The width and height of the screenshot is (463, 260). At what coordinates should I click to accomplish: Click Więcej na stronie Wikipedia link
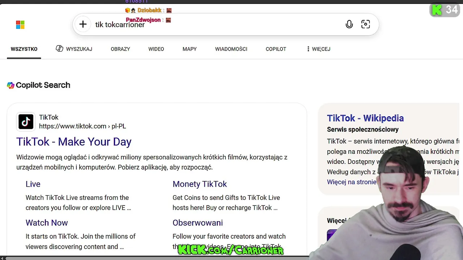point(352,182)
